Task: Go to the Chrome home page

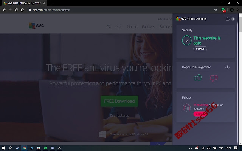Action: click(22, 10)
